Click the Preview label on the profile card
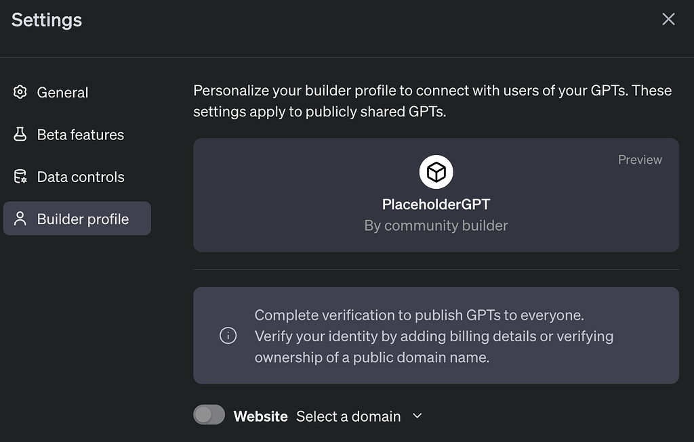 click(639, 160)
